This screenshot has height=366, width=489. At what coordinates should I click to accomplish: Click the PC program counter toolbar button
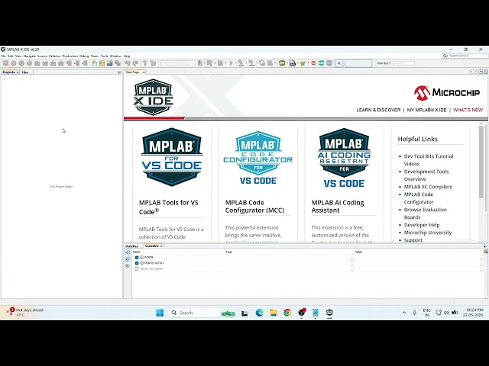[339, 63]
